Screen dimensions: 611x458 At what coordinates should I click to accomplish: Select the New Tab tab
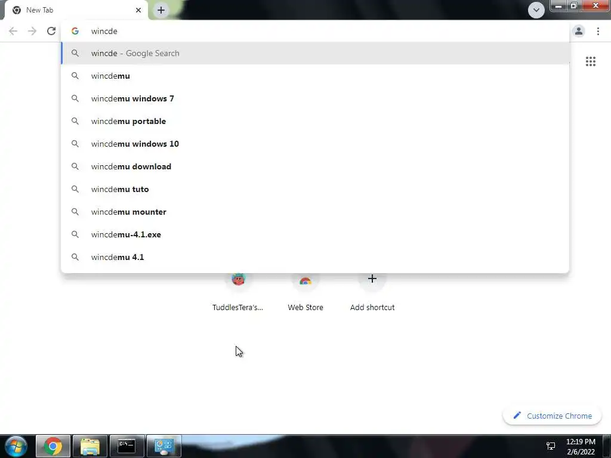(x=76, y=10)
